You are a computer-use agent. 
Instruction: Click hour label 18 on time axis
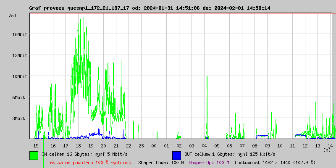tap(78, 146)
